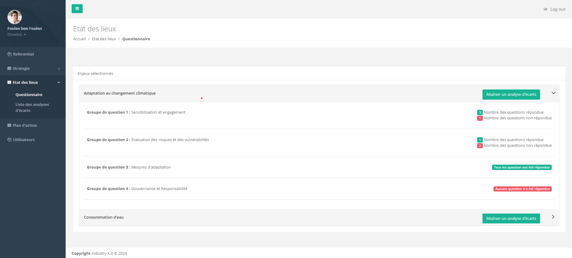Open the Director role dropdown

point(17,35)
